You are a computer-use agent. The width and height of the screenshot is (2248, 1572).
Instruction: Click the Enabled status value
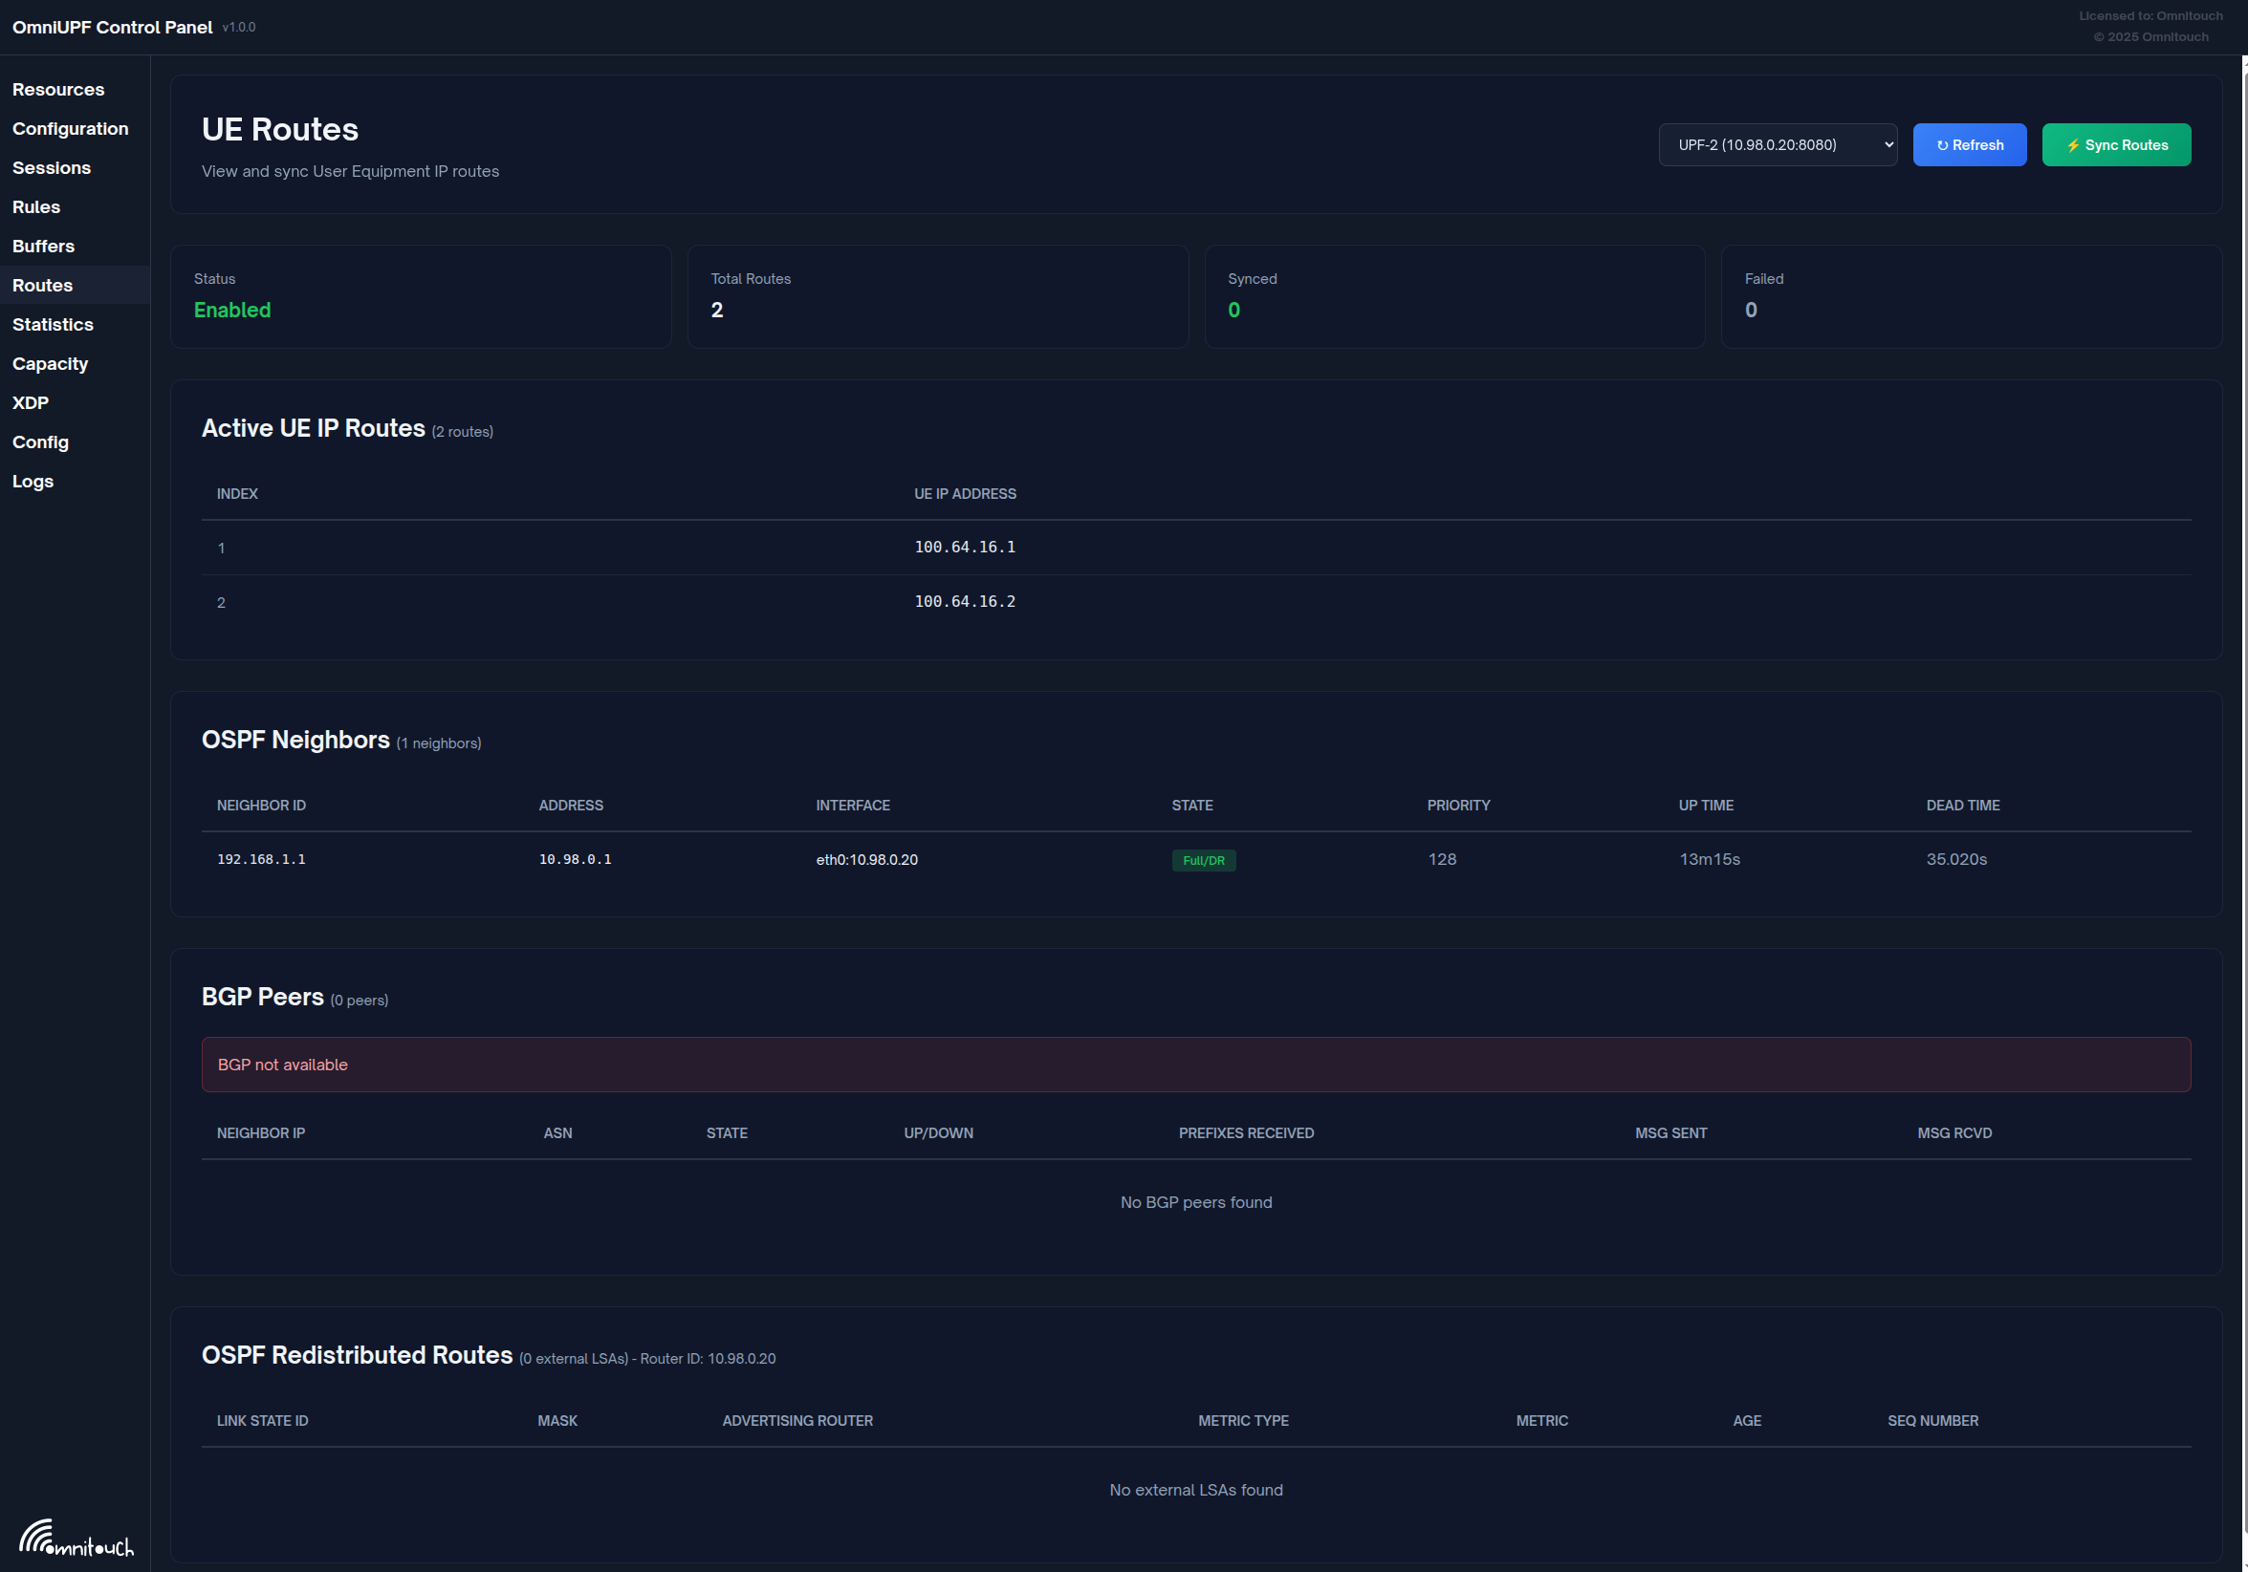[x=232, y=310]
